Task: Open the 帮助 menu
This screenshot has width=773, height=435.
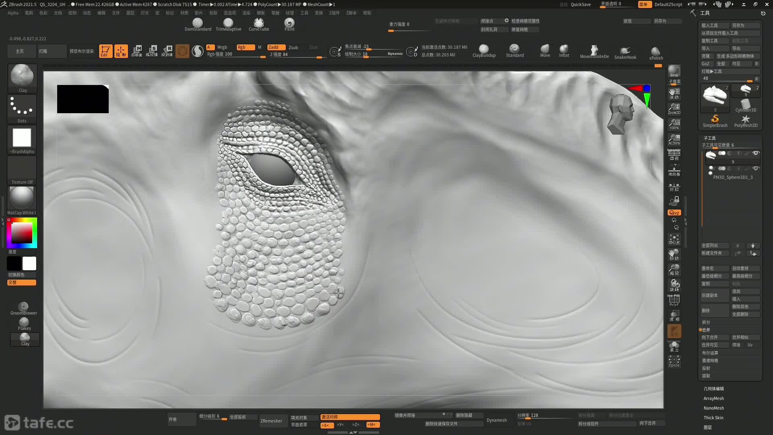Action: (x=367, y=13)
